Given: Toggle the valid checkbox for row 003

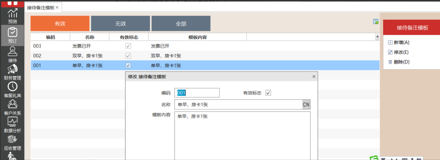Looking at the screenshot, I should pos(128,46).
